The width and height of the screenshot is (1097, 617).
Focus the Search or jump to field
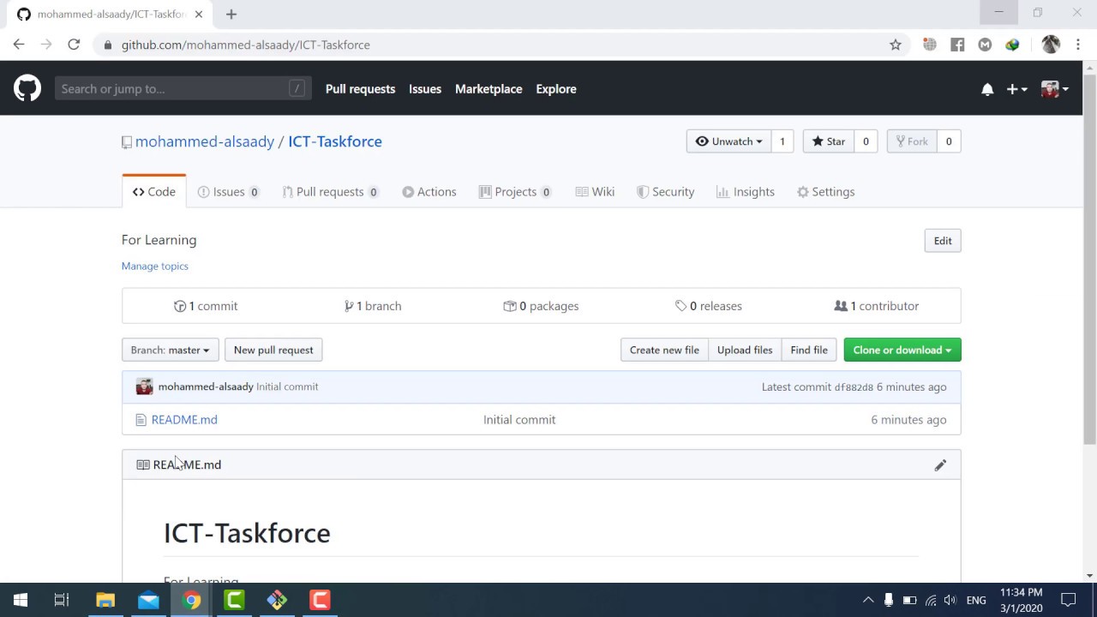coord(183,88)
